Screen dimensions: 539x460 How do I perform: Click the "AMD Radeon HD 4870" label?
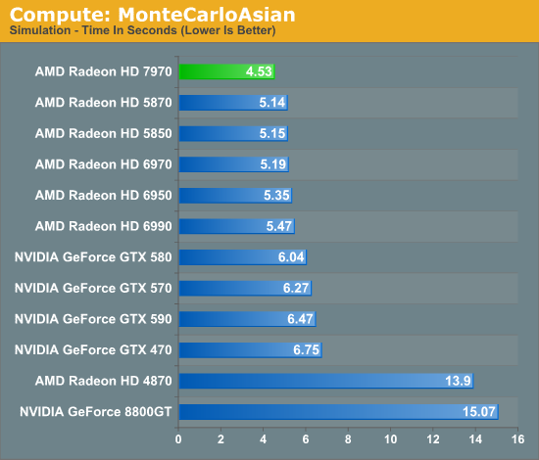coord(104,381)
